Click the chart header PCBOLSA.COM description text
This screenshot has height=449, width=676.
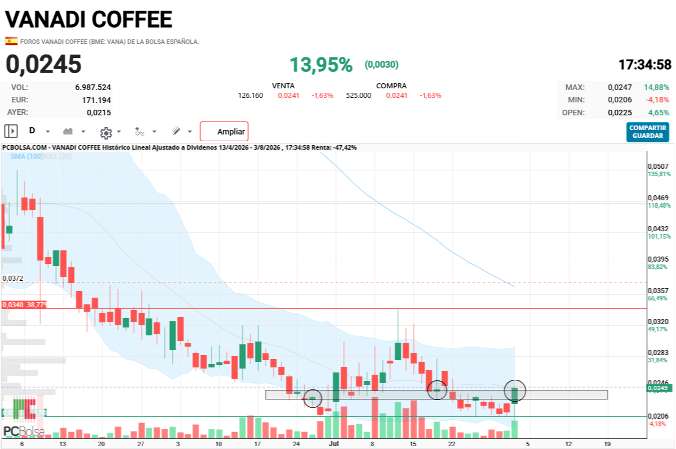(x=179, y=147)
